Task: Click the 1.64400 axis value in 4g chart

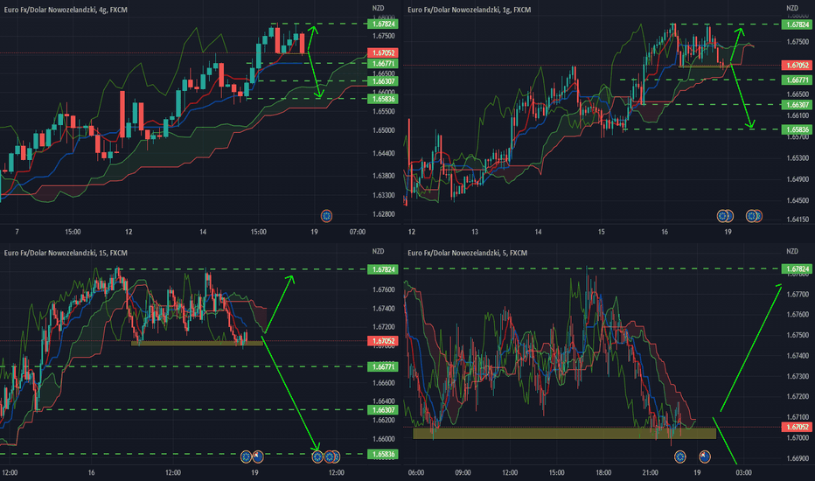Action: [x=383, y=153]
